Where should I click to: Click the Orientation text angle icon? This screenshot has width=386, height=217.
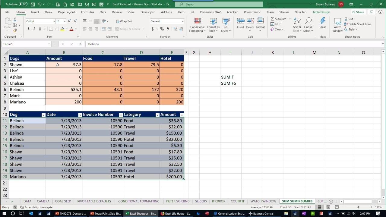pyautogui.click(x=104, y=21)
